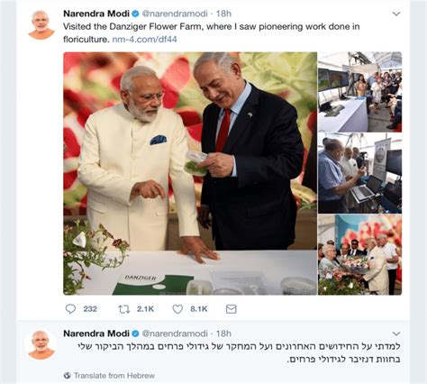The height and width of the screenshot is (384, 427).
Task: Expand options chevron on first tweet
Action: click(x=396, y=14)
